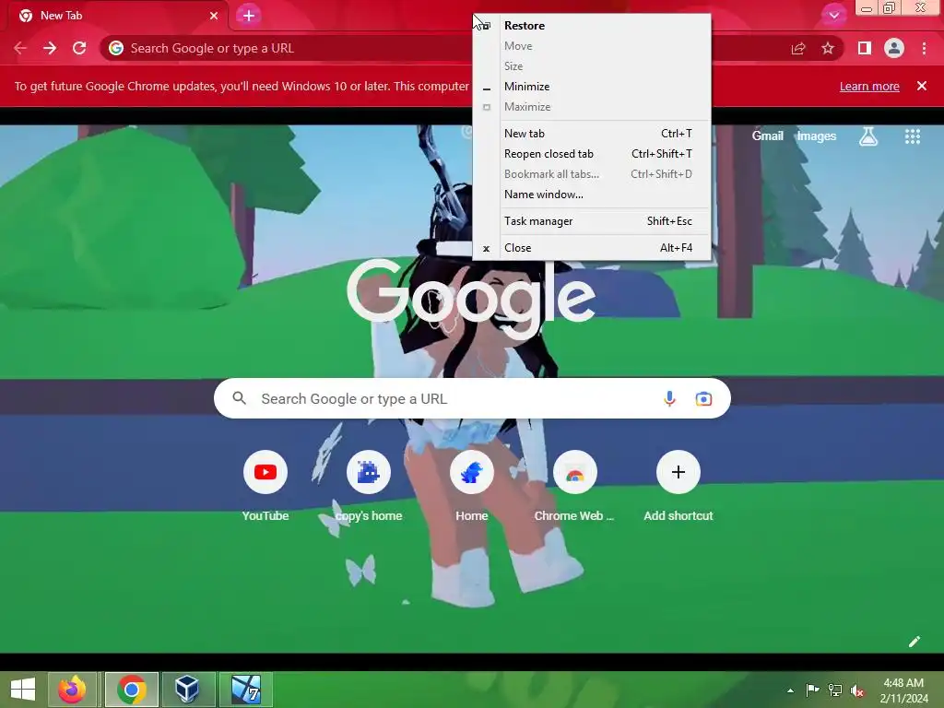Dismiss the Windows update warning bar

pos(922,86)
